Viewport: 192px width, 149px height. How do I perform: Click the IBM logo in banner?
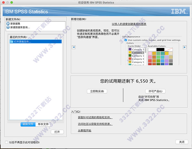[x=179, y=12]
